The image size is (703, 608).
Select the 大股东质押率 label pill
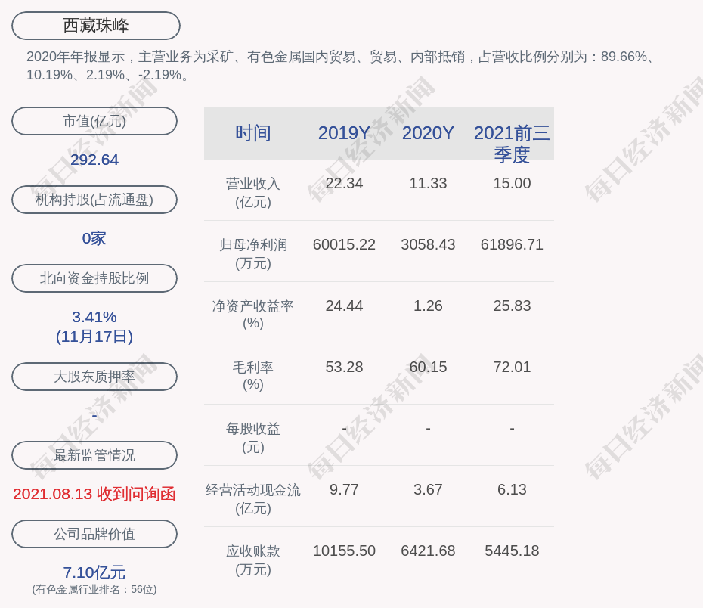tap(94, 377)
